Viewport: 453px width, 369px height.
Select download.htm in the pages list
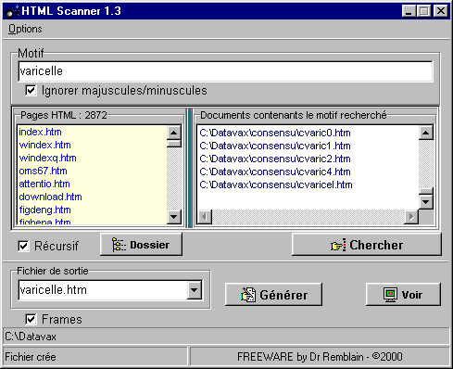[x=50, y=197]
